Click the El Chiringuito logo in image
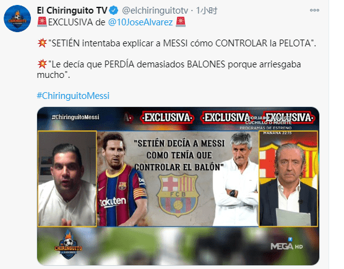The height and width of the screenshot is (269, 344). point(68,245)
